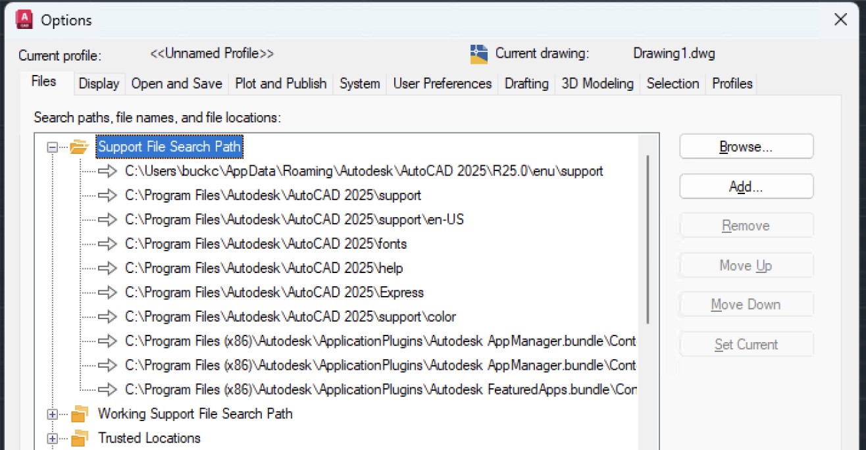Click the arrow icon beside the fonts path

pos(107,244)
